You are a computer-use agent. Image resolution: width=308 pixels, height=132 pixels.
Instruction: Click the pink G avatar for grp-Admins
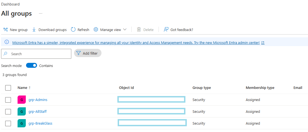(x=22, y=100)
